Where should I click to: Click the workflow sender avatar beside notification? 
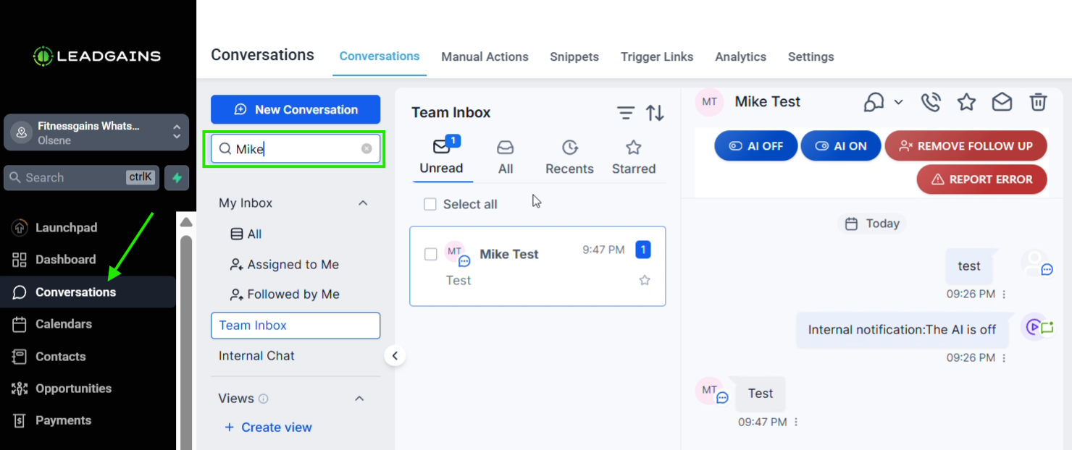pyautogui.click(x=1036, y=327)
